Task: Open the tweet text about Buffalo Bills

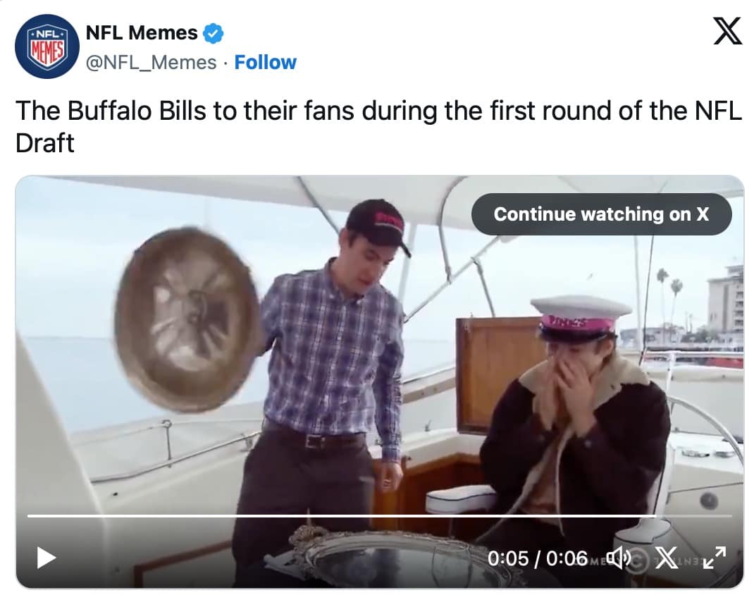Action: [378, 112]
